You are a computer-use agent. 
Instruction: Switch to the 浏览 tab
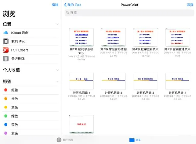[135, 140]
